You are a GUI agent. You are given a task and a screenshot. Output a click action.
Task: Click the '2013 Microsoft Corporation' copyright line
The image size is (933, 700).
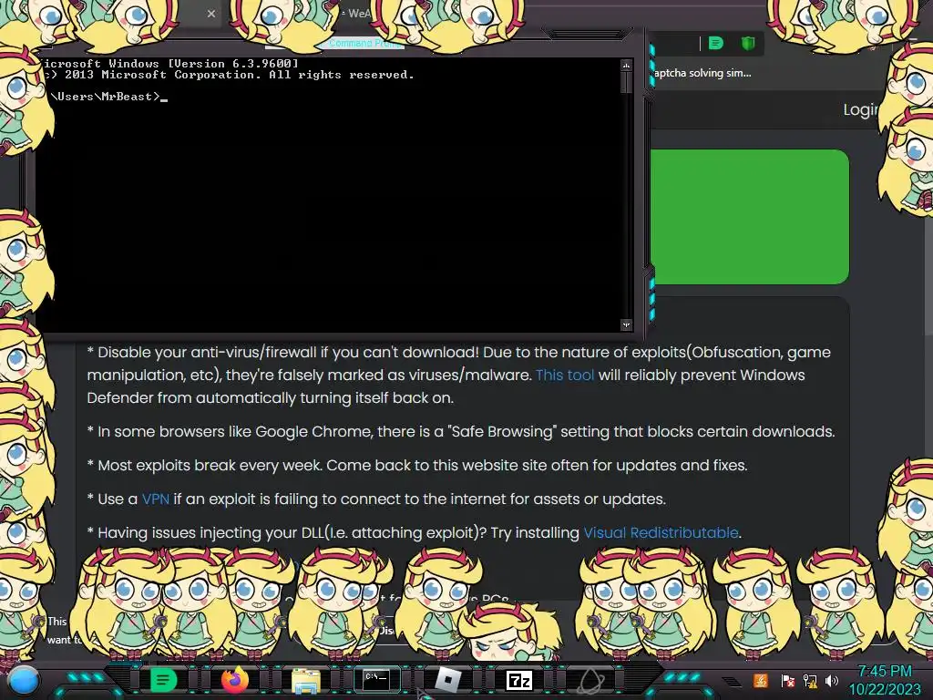[228, 75]
